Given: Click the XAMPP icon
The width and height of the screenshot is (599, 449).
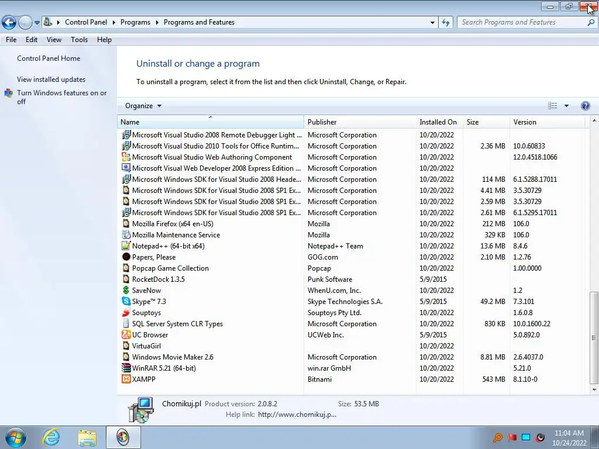Looking at the screenshot, I should point(126,379).
